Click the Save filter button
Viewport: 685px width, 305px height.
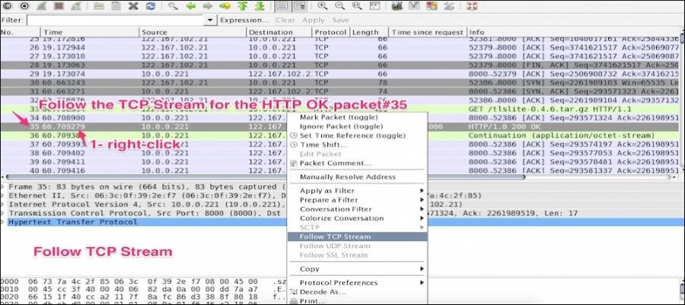(x=340, y=20)
